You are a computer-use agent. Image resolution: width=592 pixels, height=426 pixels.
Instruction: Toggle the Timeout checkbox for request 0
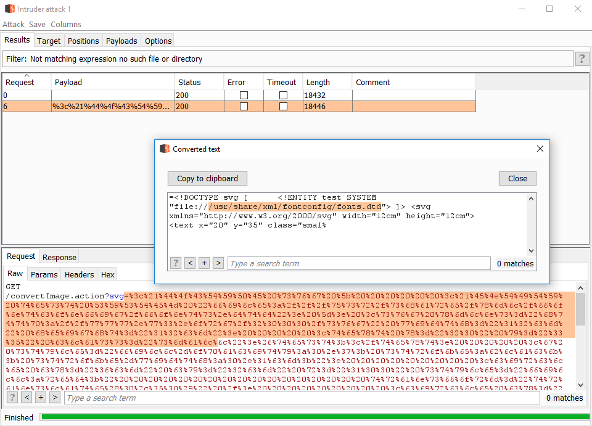coord(283,94)
